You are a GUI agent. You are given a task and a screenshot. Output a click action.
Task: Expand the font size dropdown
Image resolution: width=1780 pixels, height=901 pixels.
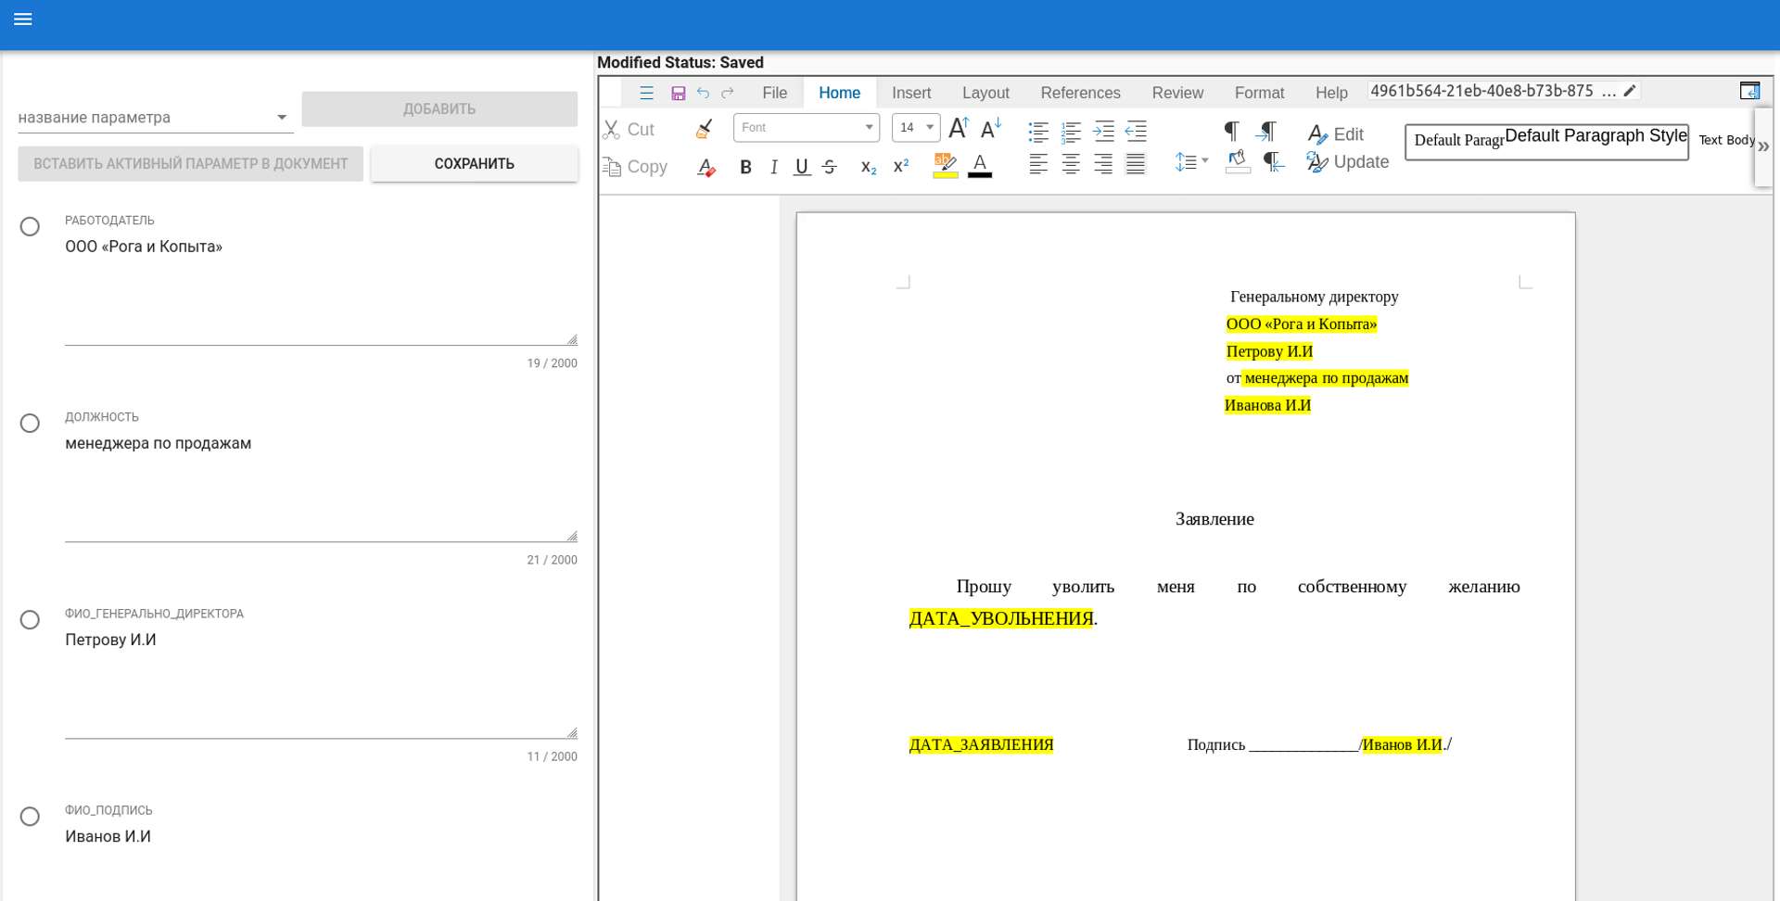coord(930,128)
